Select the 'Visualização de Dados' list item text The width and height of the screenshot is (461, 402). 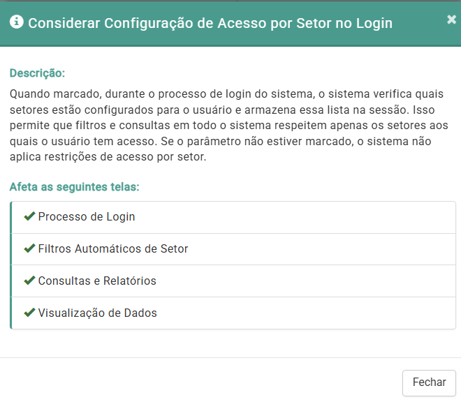98,313
